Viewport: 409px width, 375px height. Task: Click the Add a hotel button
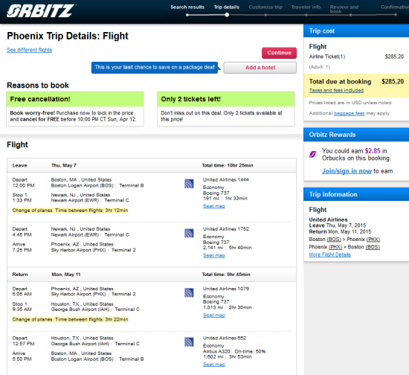(260, 68)
